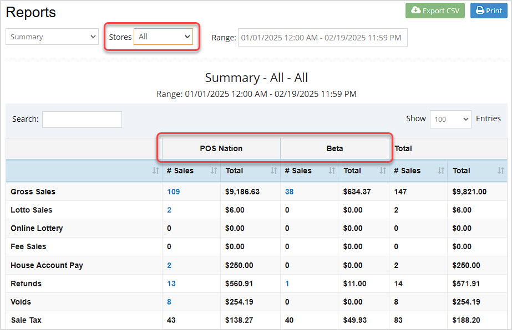Open the Summary report type dropdown
512x330 pixels.
52,37
